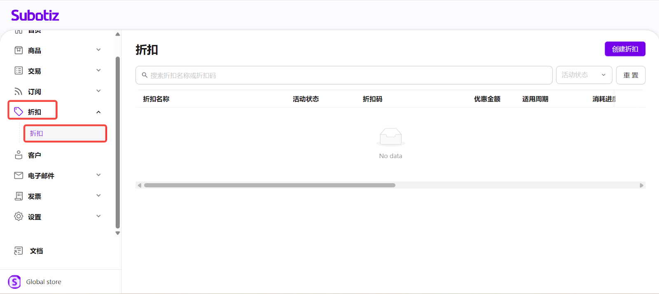Image resolution: width=659 pixels, height=294 pixels.
Task: Click the Transactions (交易) list icon
Action: (x=19, y=71)
